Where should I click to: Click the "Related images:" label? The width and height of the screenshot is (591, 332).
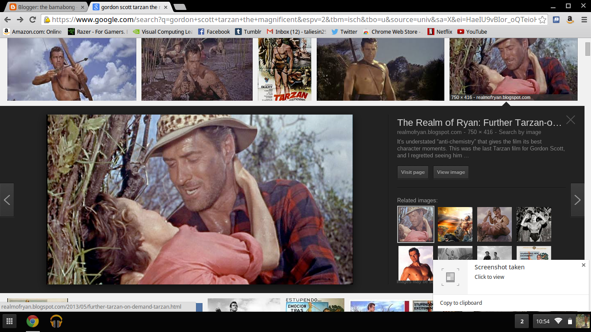(x=417, y=201)
